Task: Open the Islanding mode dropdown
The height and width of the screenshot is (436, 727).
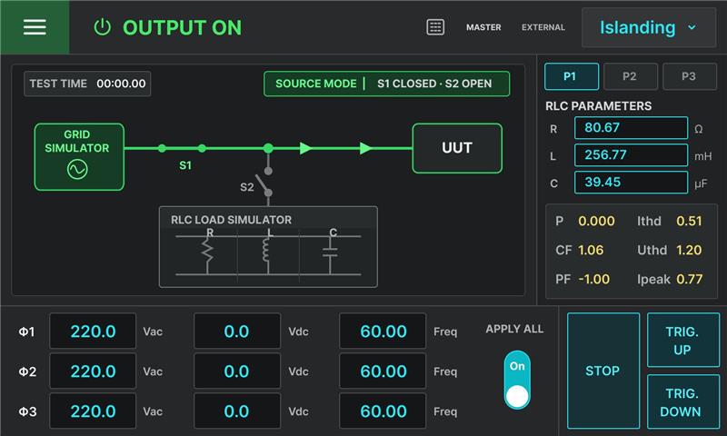Action: click(x=649, y=27)
